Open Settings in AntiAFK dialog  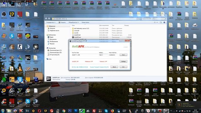coord(123,62)
